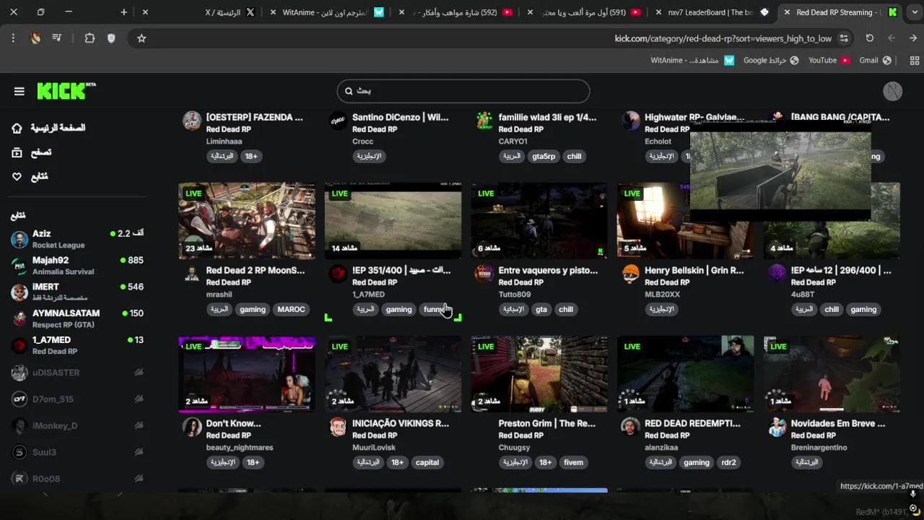
Task: Click the KICK beta logo
Action: pos(66,90)
